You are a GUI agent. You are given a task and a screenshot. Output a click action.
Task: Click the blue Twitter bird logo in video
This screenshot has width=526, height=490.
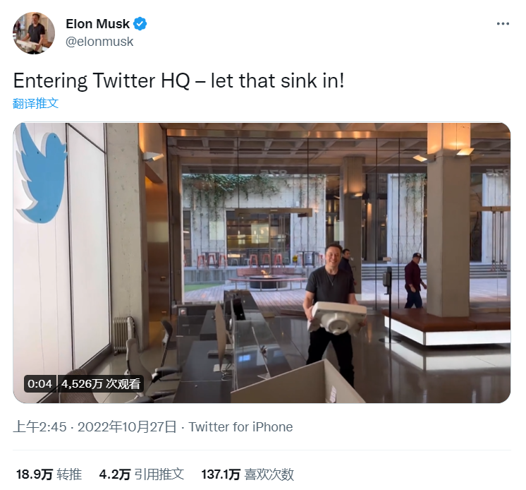tap(41, 174)
